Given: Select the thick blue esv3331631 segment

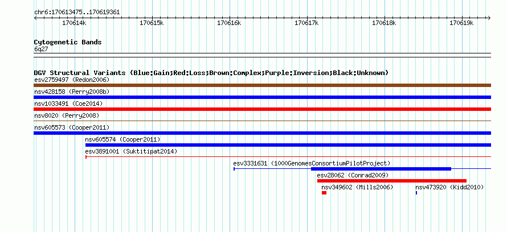Looking at the screenshot, I should click(x=381, y=169).
